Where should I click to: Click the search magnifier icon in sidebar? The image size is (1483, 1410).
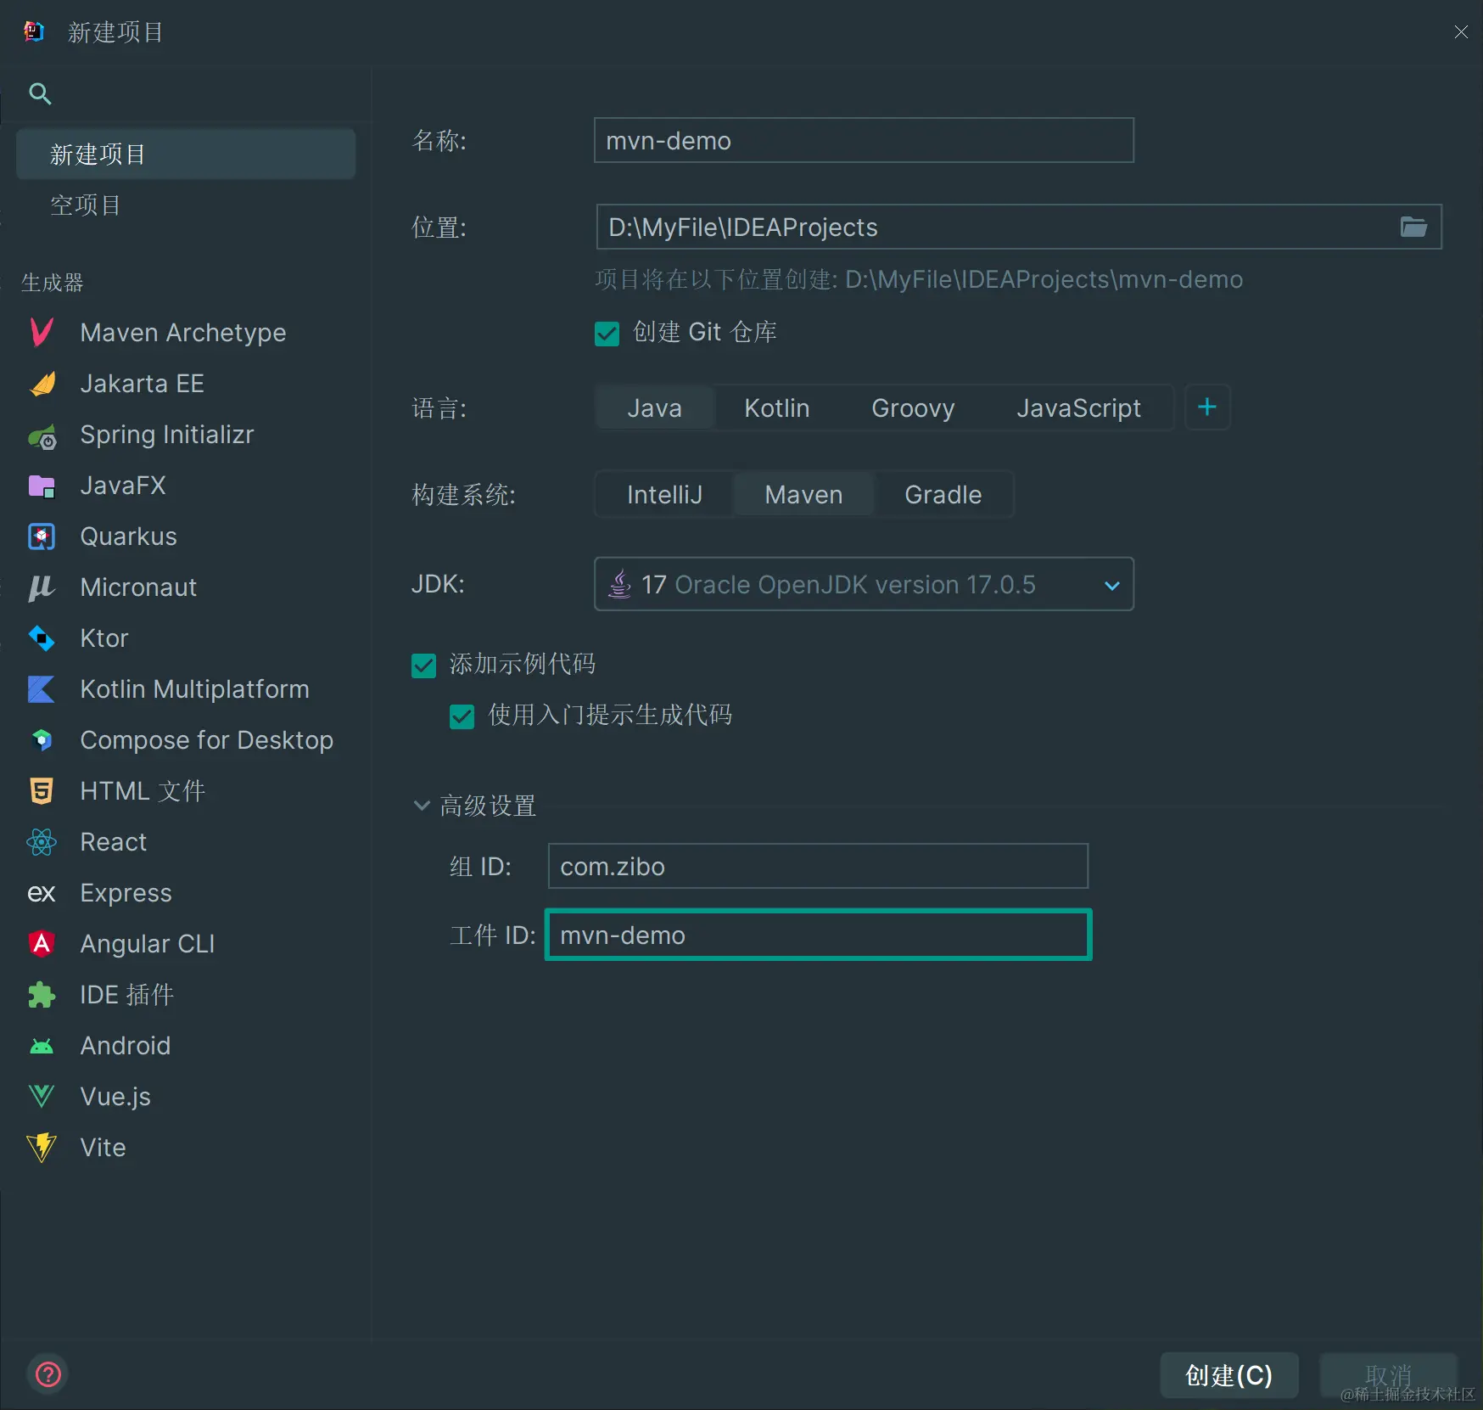point(40,93)
